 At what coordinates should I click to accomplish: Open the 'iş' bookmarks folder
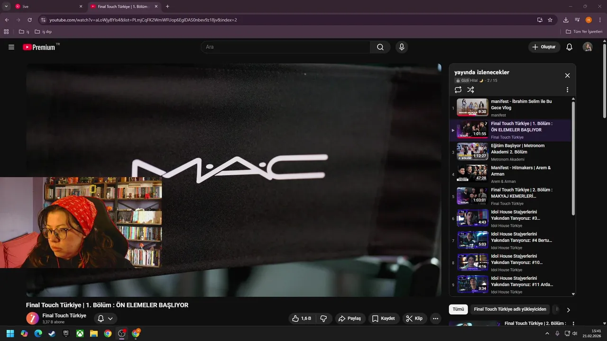(24, 32)
